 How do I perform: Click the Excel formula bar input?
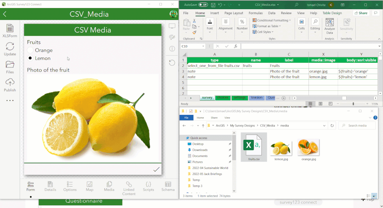(x=309, y=46)
